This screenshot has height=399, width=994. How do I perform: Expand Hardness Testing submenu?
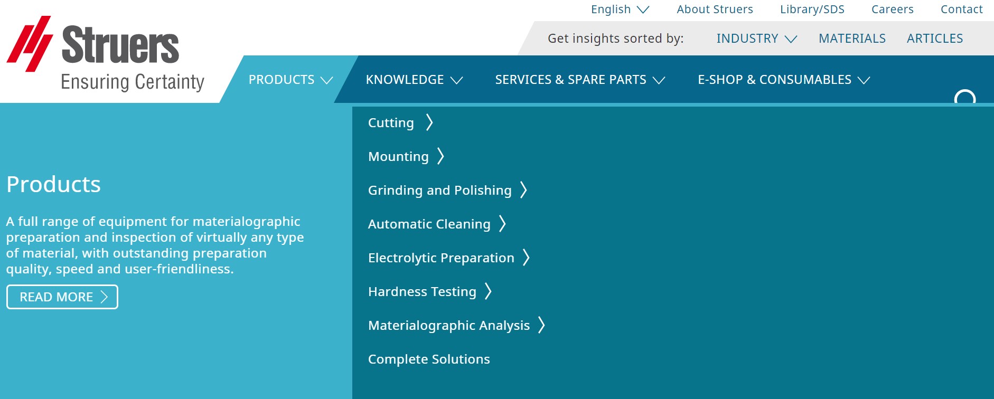[x=430, y=291]
